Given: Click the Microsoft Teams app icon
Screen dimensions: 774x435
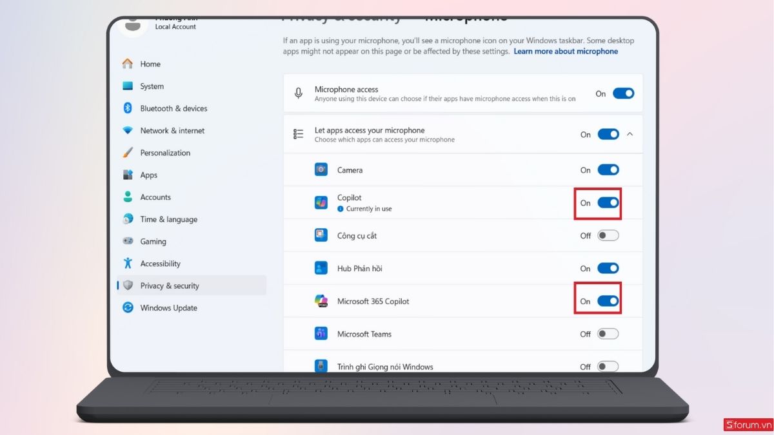Looking at the screenshot, I should pos(321,334).
